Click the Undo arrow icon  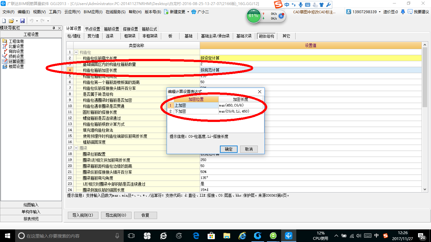(32, 20)
